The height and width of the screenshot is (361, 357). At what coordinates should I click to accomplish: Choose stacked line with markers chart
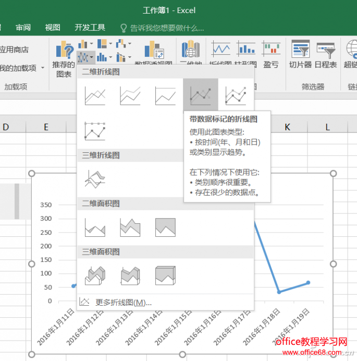[x=236, y=95]
